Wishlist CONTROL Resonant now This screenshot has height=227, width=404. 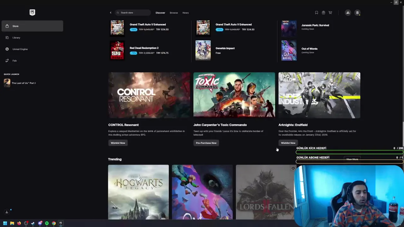118,143
